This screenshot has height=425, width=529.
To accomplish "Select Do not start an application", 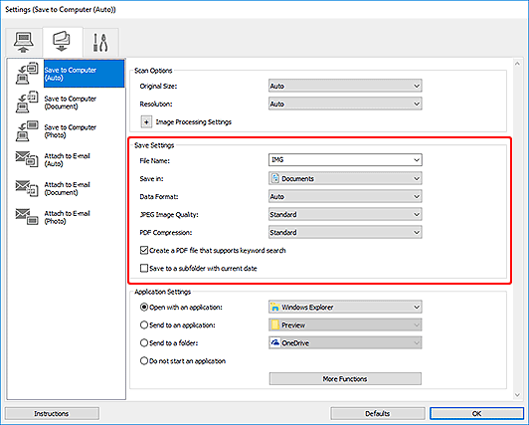I will coord(144,361).
